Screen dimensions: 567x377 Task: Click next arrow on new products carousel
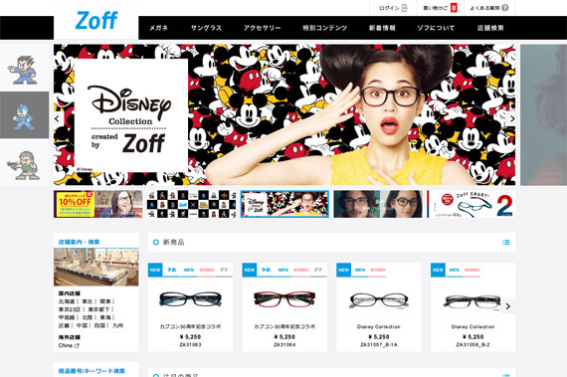[x=508, y=306]
